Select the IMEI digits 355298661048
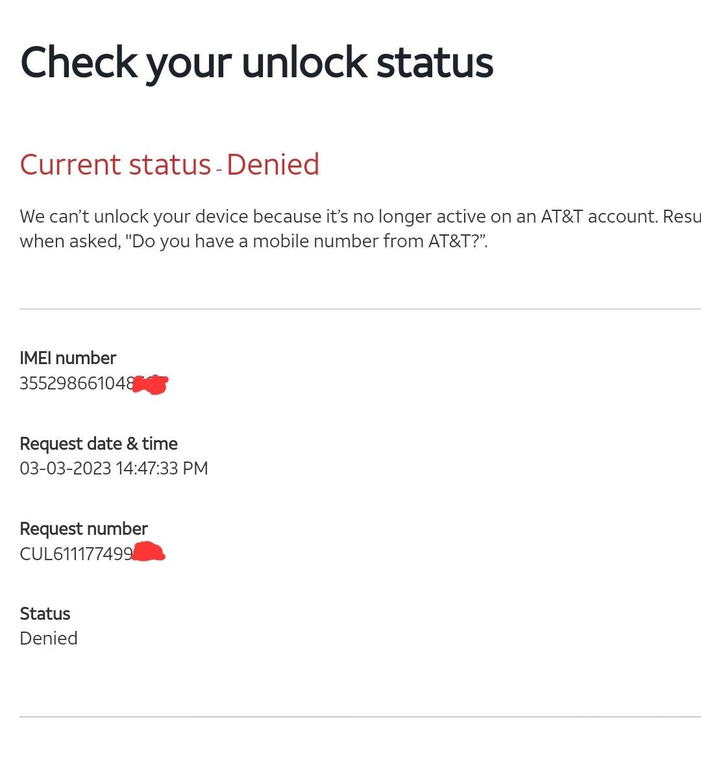The height and width of the screenshot is (764, 701). 76,384
